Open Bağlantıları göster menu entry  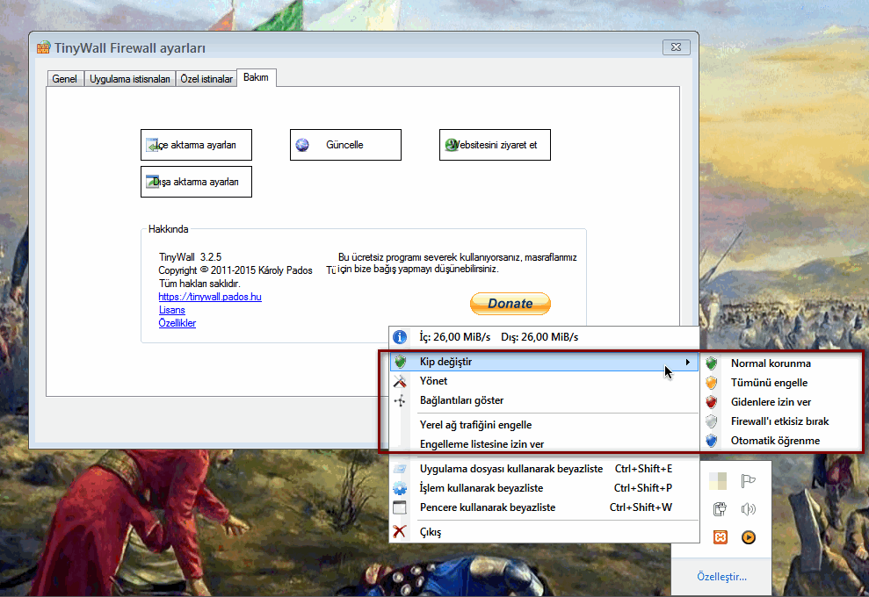[544, 400]
